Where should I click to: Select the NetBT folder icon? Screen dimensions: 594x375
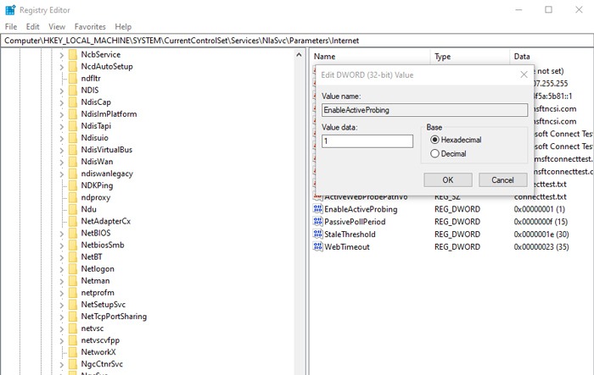coord(73,257)
